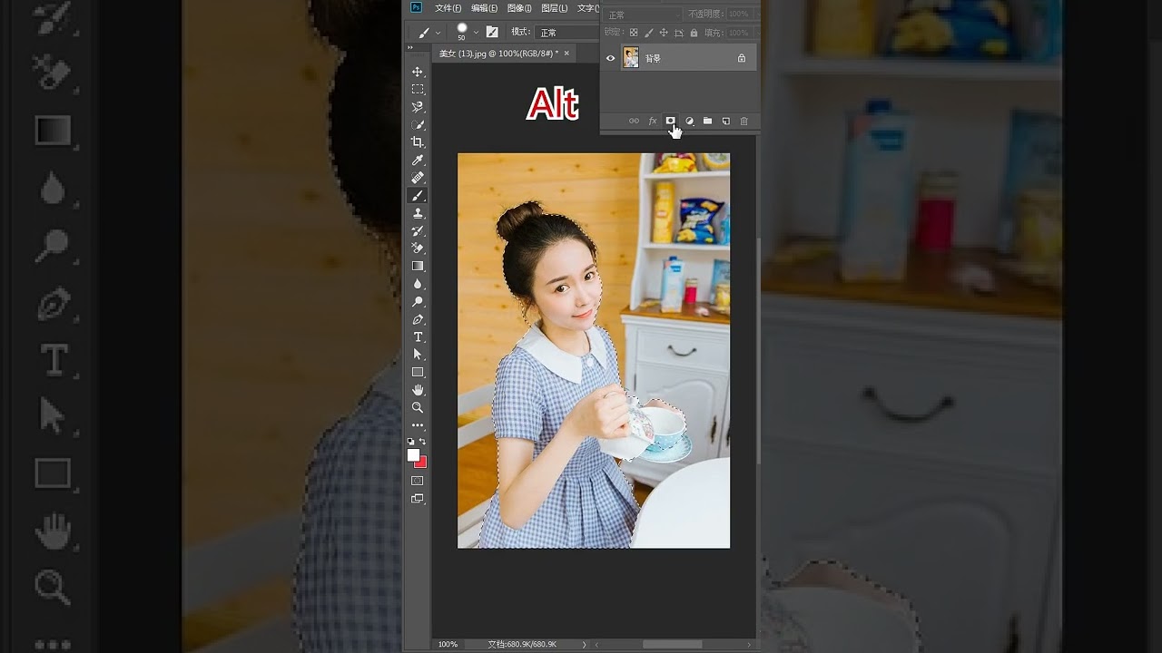1162x653 pixels.
Task: Open the 图层(L) menu
Action: pos(554,8)
